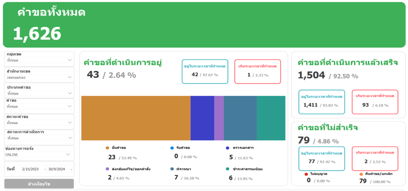
Task: Select the completed on-time card showing 1,411
Action: (x=322, y=102)
